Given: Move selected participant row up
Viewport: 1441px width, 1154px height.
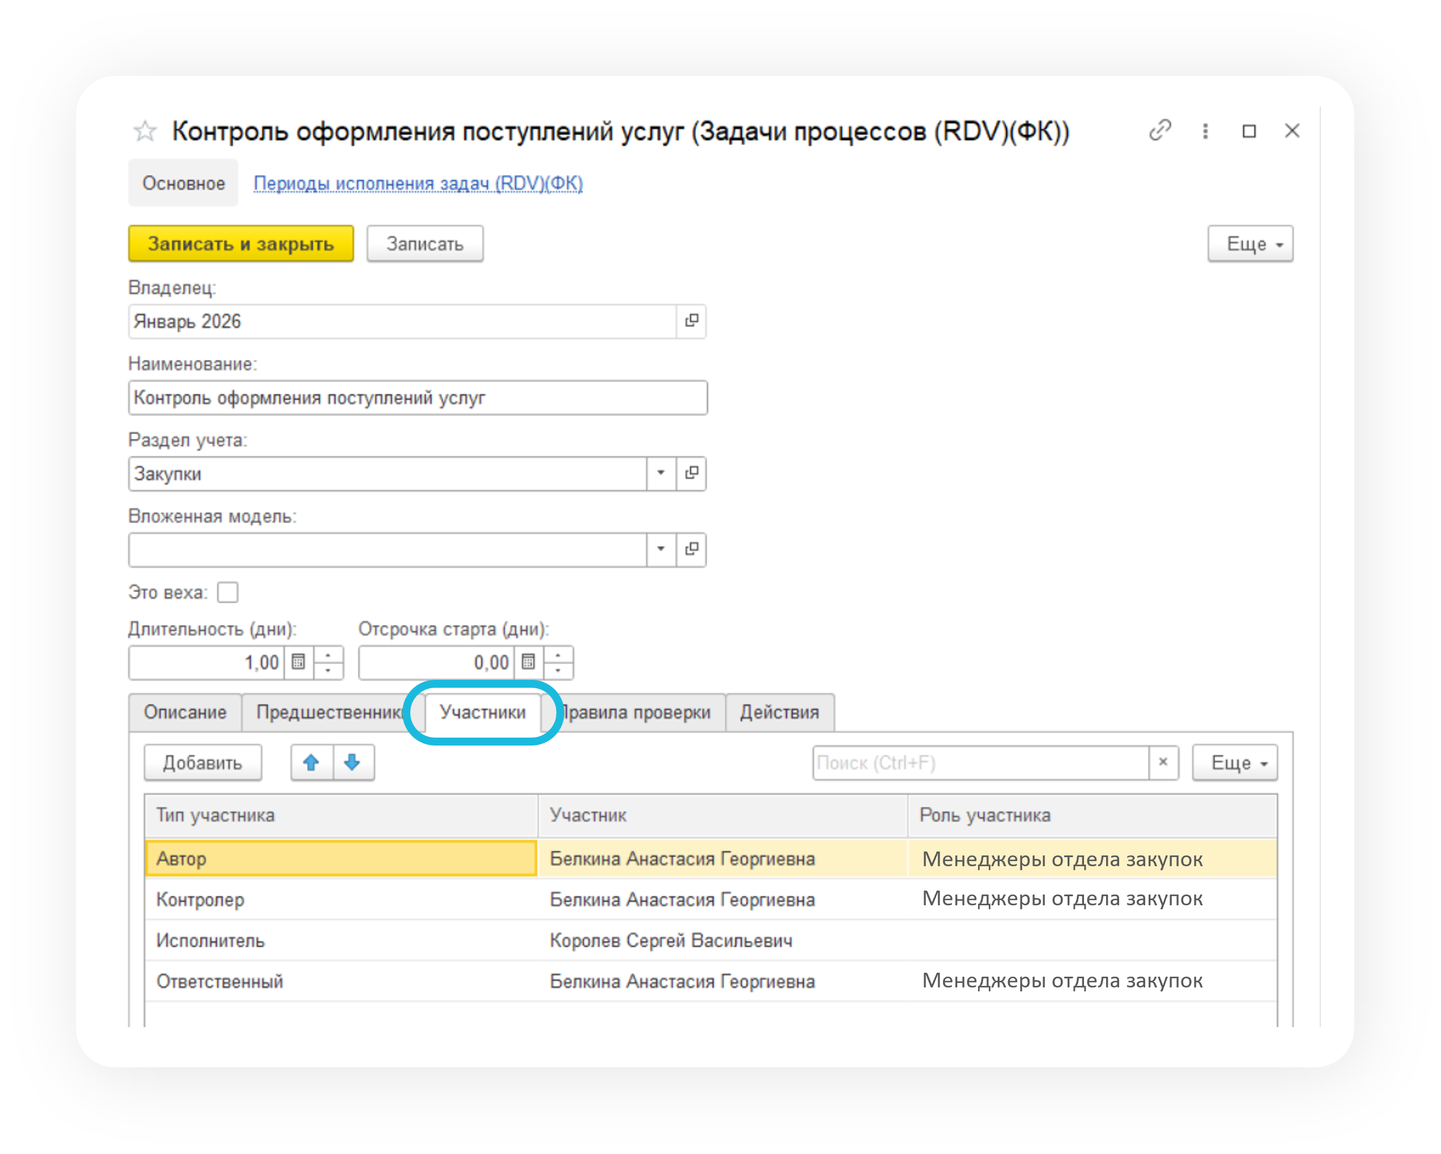Looking at the screenshot, I should point(311,763).
